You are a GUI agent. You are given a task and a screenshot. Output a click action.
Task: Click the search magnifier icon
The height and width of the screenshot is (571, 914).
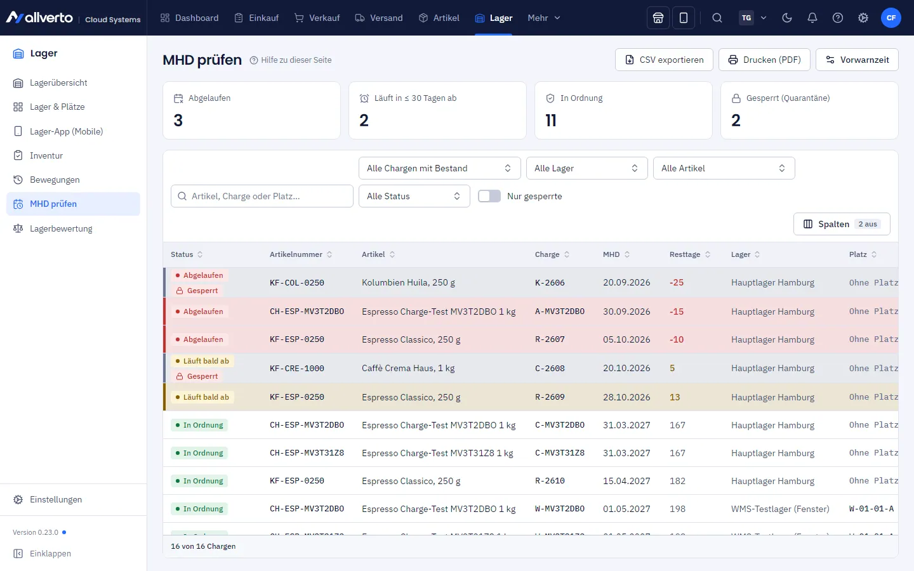717,18
